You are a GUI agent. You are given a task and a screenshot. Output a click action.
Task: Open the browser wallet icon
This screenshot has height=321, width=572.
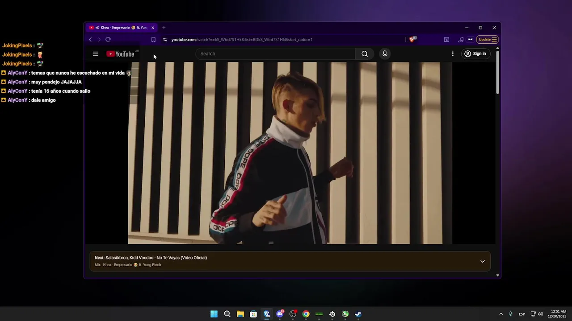click(446, 40)
